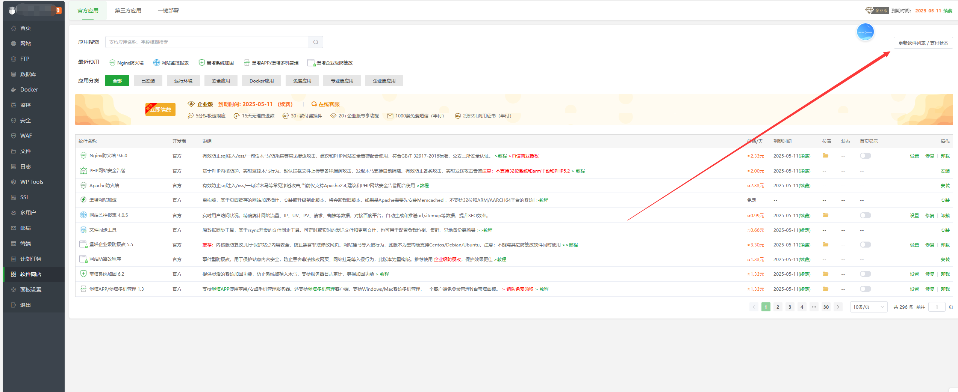The width and height of the screenshot is (958, 392).
Task: Toggle homepage display for Nginx防火墙
Action: (865, 156)
